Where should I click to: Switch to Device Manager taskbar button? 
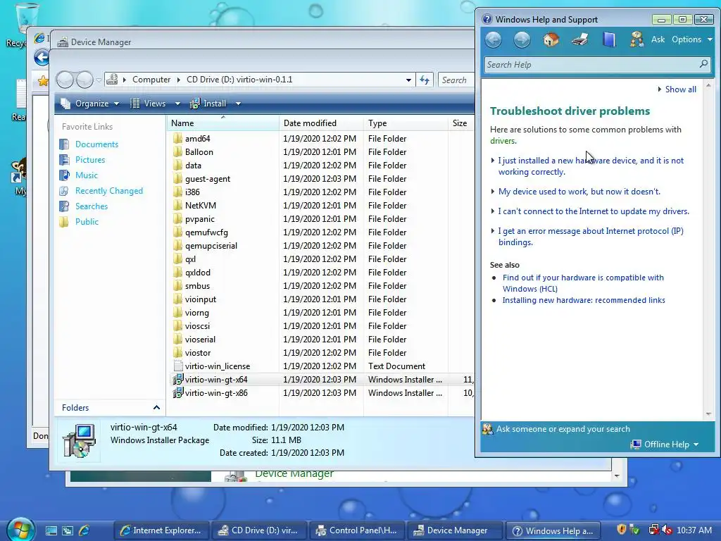pyautogui.click(x=454, y=530)
